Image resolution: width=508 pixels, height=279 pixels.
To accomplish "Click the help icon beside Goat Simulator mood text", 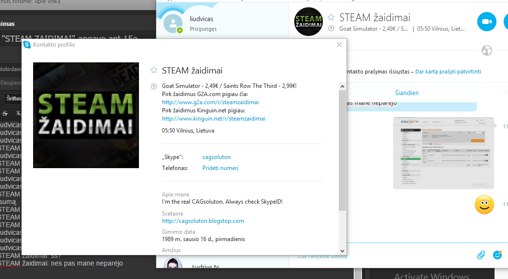I will (154, 86).
